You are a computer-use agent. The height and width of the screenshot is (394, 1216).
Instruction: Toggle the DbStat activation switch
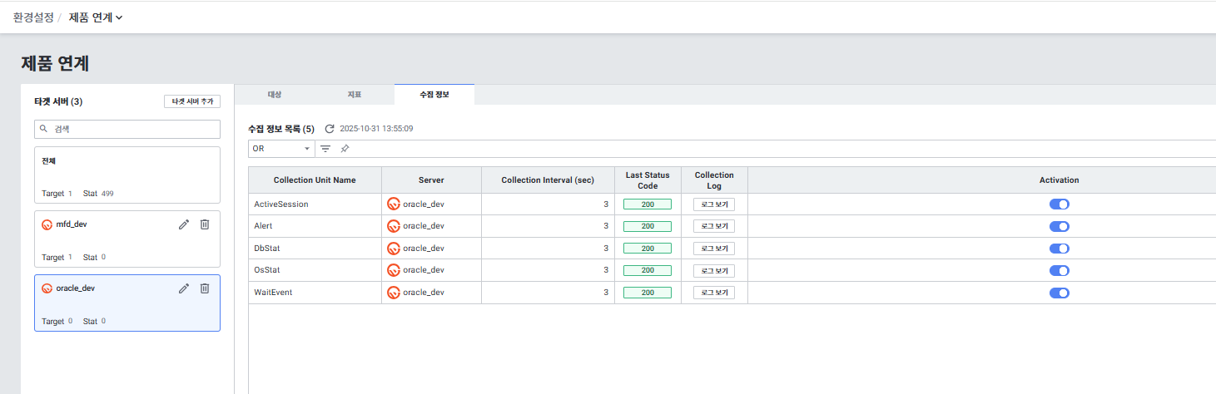tap(1059, 249)
